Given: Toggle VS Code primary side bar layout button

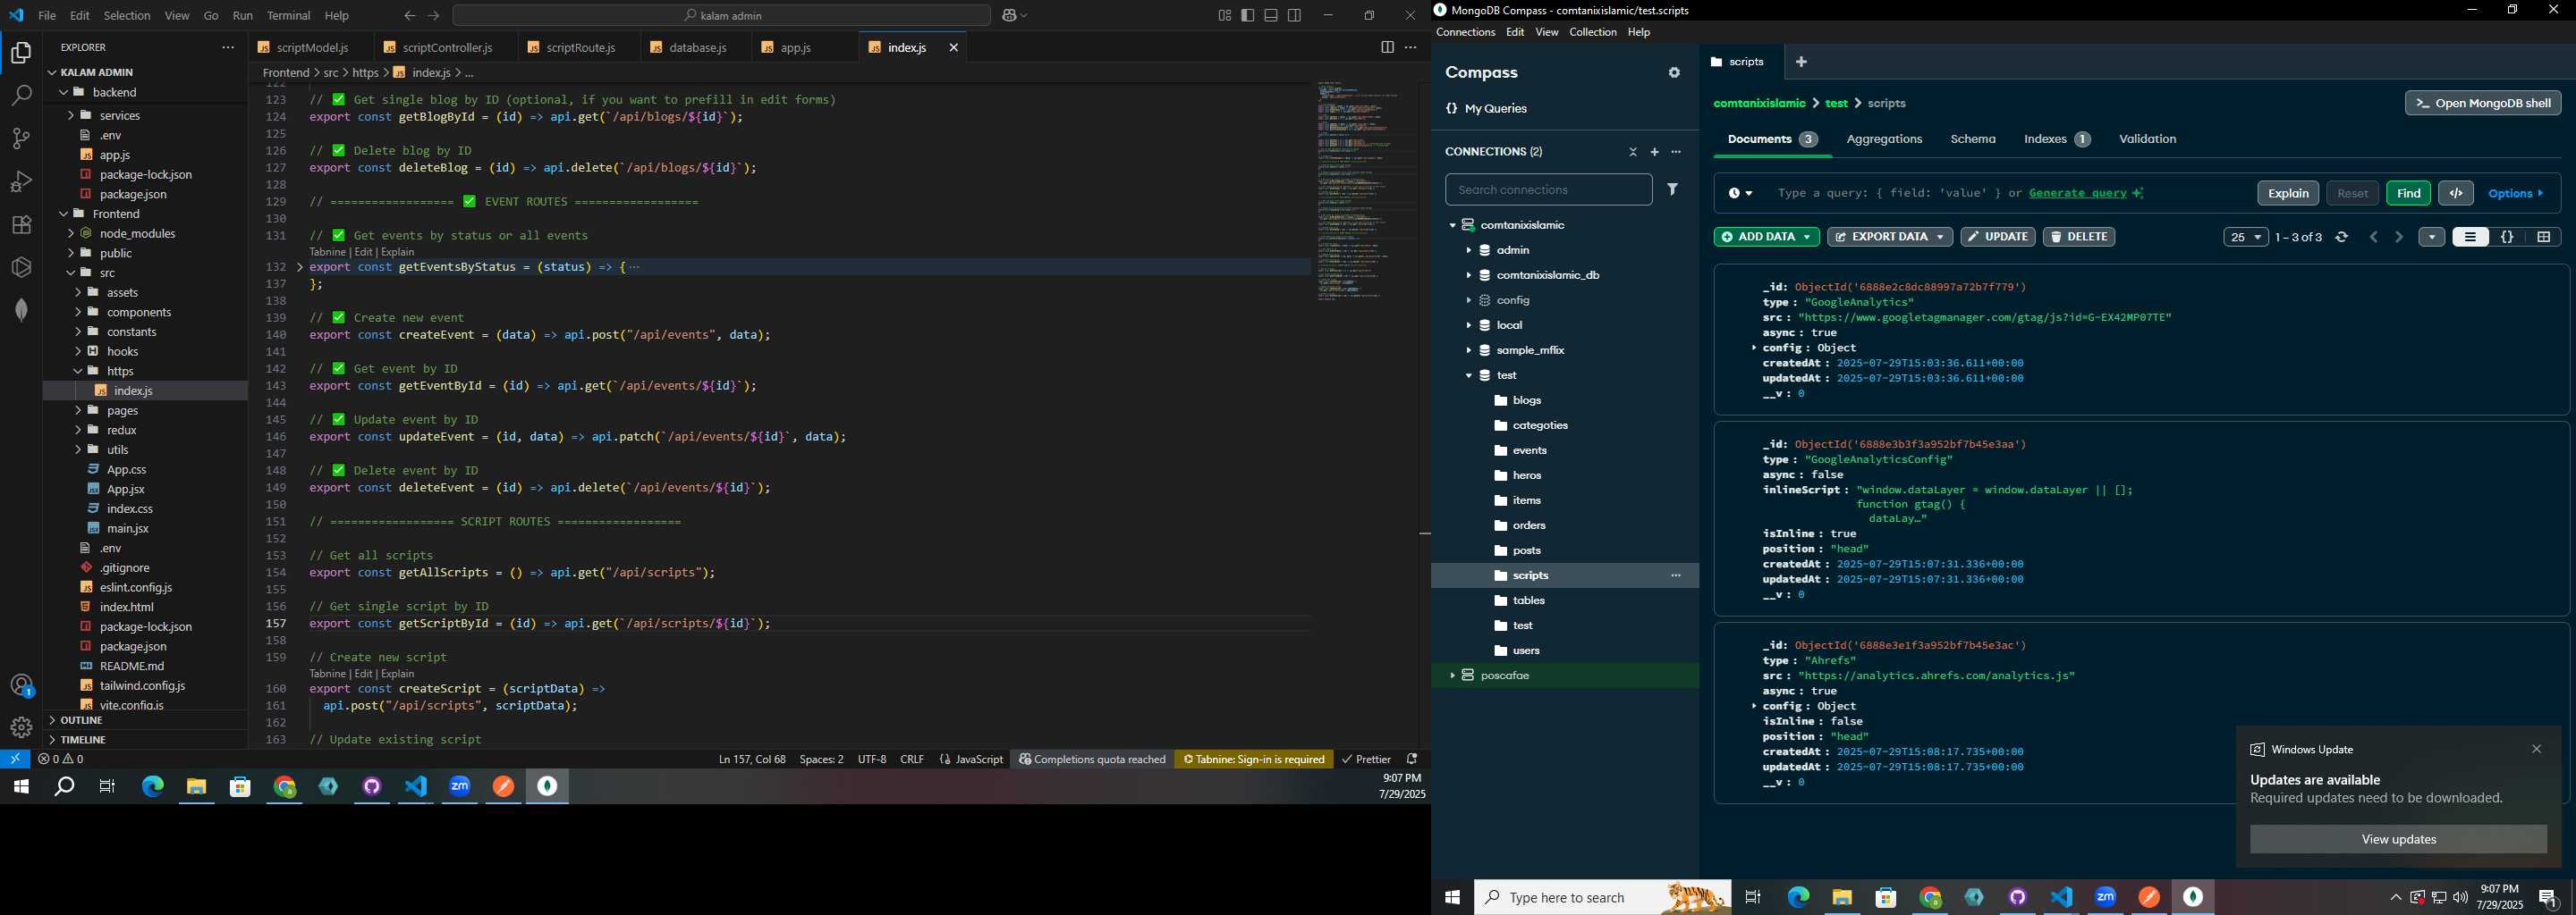Looking at the screenshot, I should pyautogui.click(x=1248, y=16).
